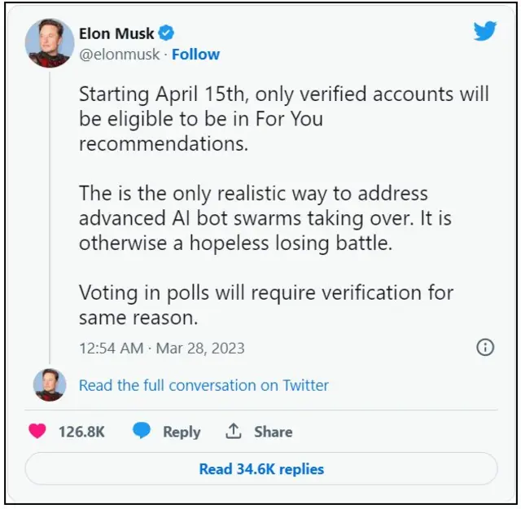This screenshot has width=521, height=509.
Task: Open the Read 34.6K replies button
Action: tap(261, 469)
